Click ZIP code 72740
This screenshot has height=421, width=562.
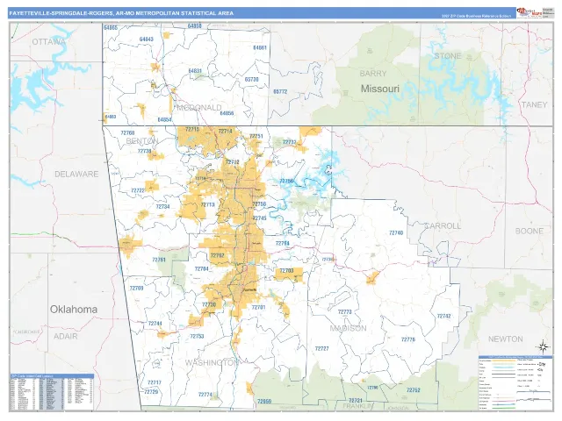tap(396, 232)
